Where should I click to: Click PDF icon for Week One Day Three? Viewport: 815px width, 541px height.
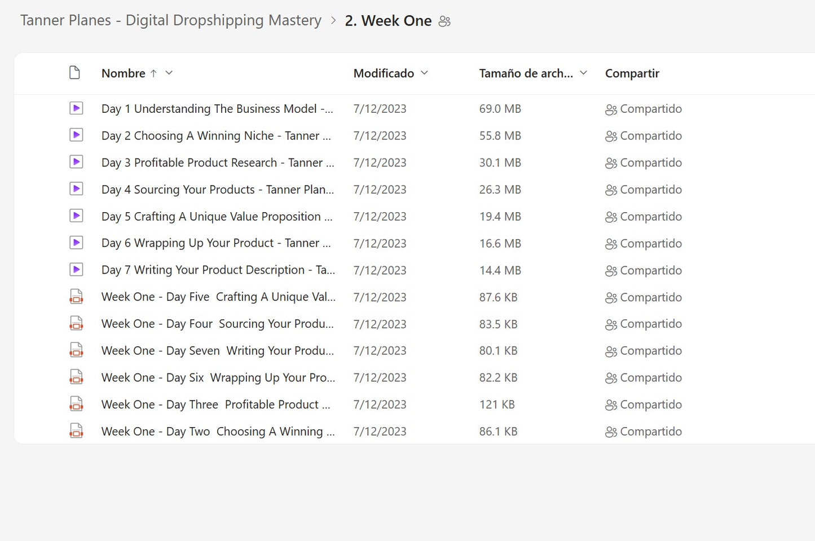click(76, 404)
